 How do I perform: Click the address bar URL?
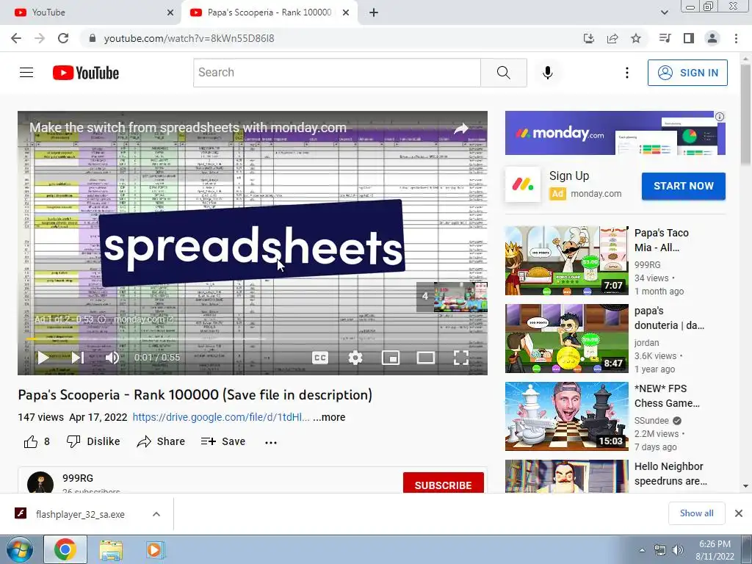(189, 38)
